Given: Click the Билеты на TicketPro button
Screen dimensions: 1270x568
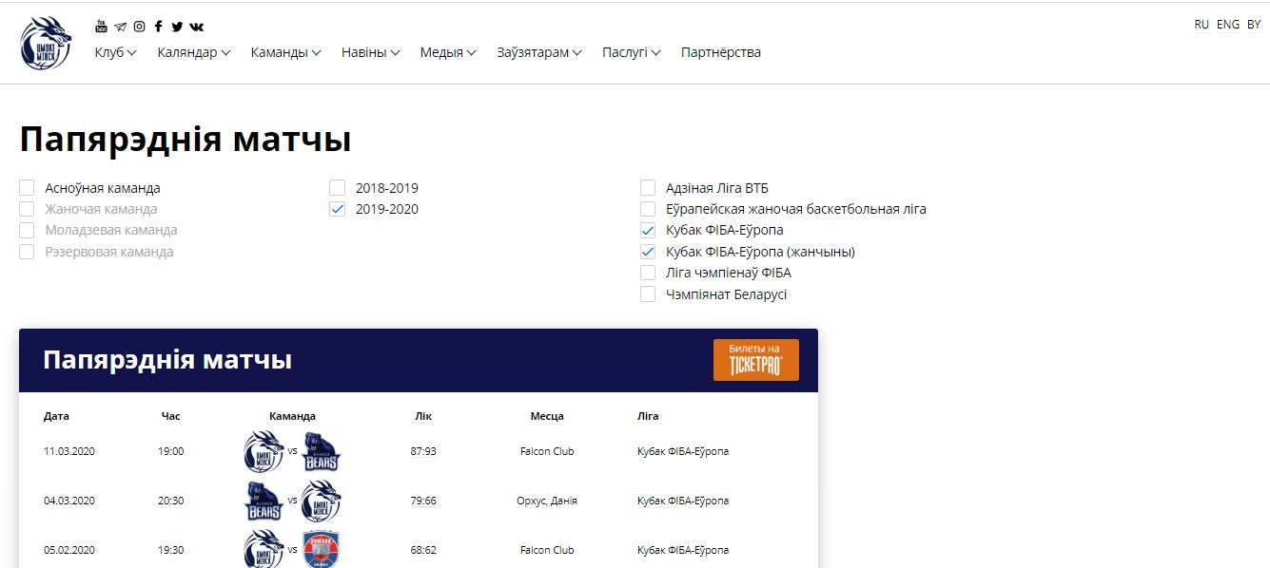Looking at the screenshot, I should (x=756, y=360).
